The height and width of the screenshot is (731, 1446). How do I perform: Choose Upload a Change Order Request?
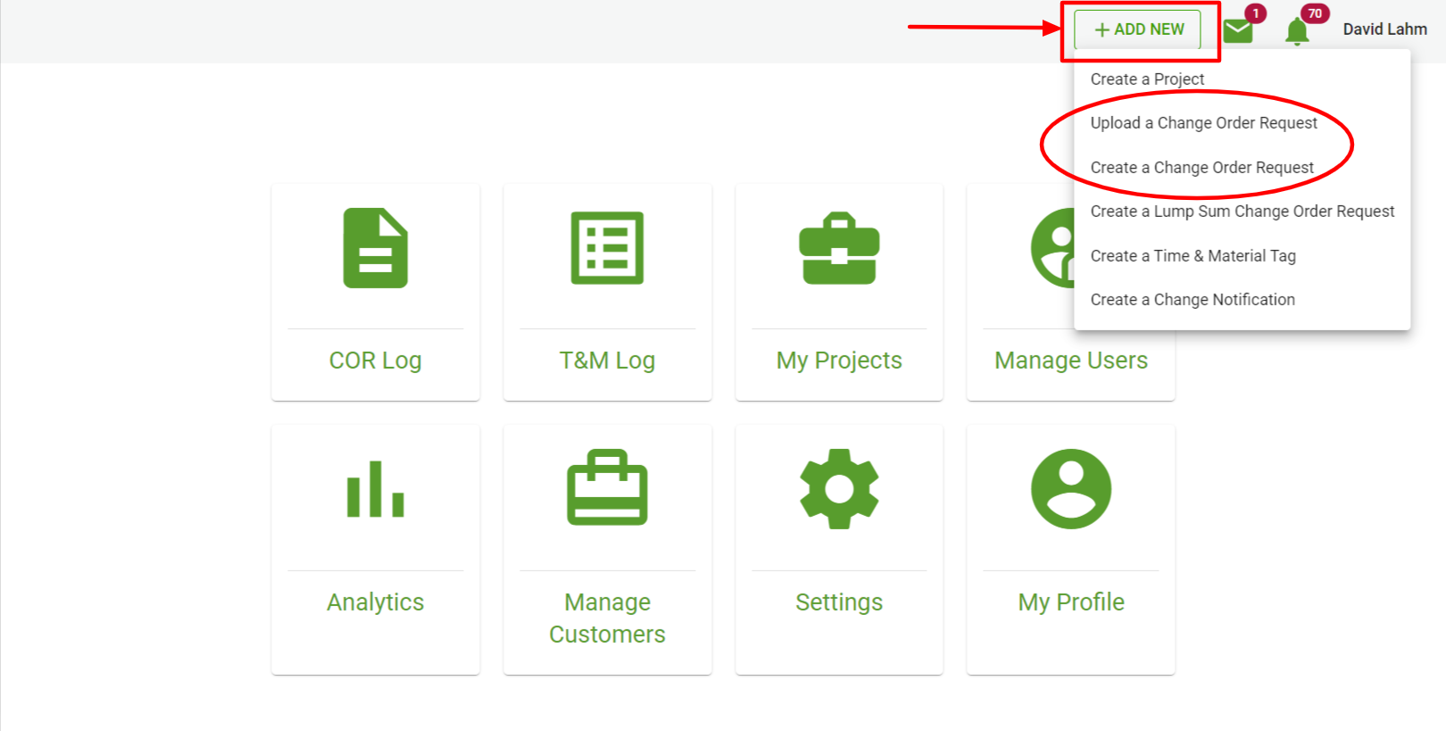1203,123
